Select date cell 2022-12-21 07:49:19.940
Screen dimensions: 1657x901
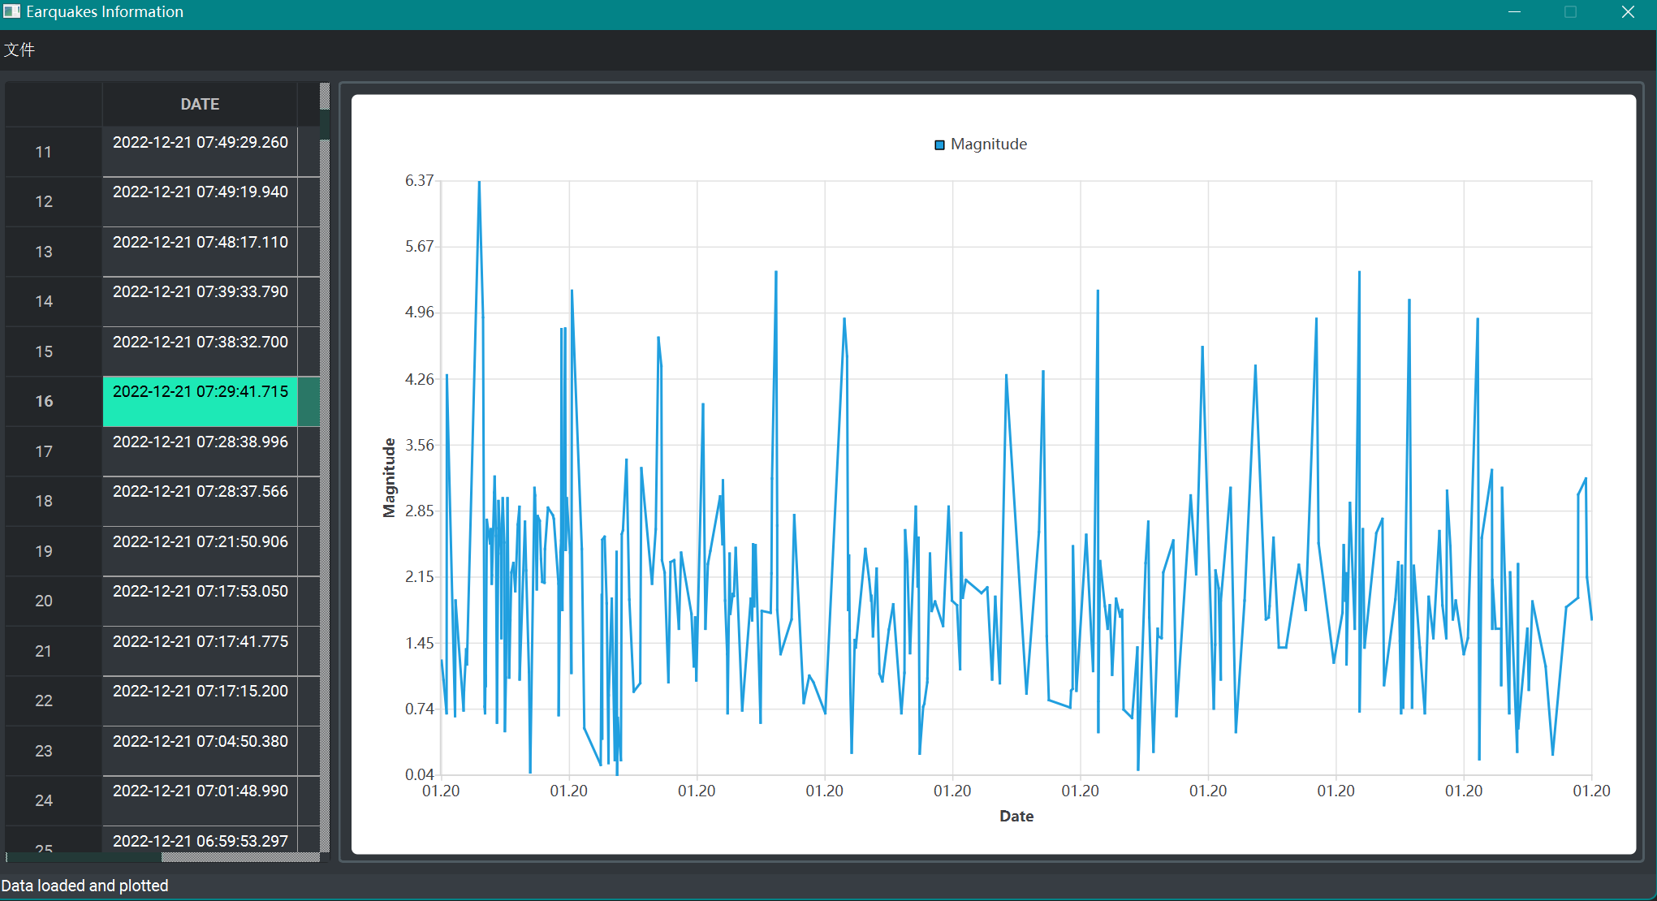200,201
